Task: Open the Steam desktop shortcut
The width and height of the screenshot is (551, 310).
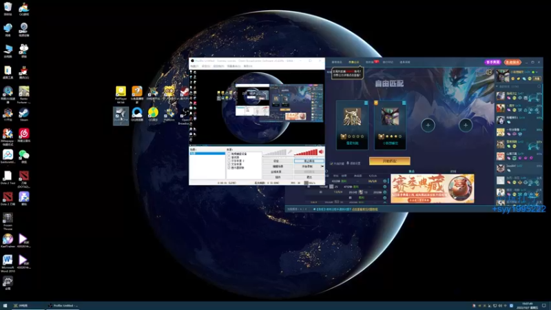Action: coord(24,114)
